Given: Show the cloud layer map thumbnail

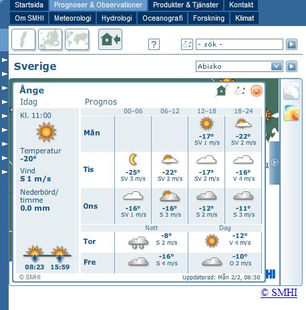Looking at the screenshot, I should [x=291, y=91].
